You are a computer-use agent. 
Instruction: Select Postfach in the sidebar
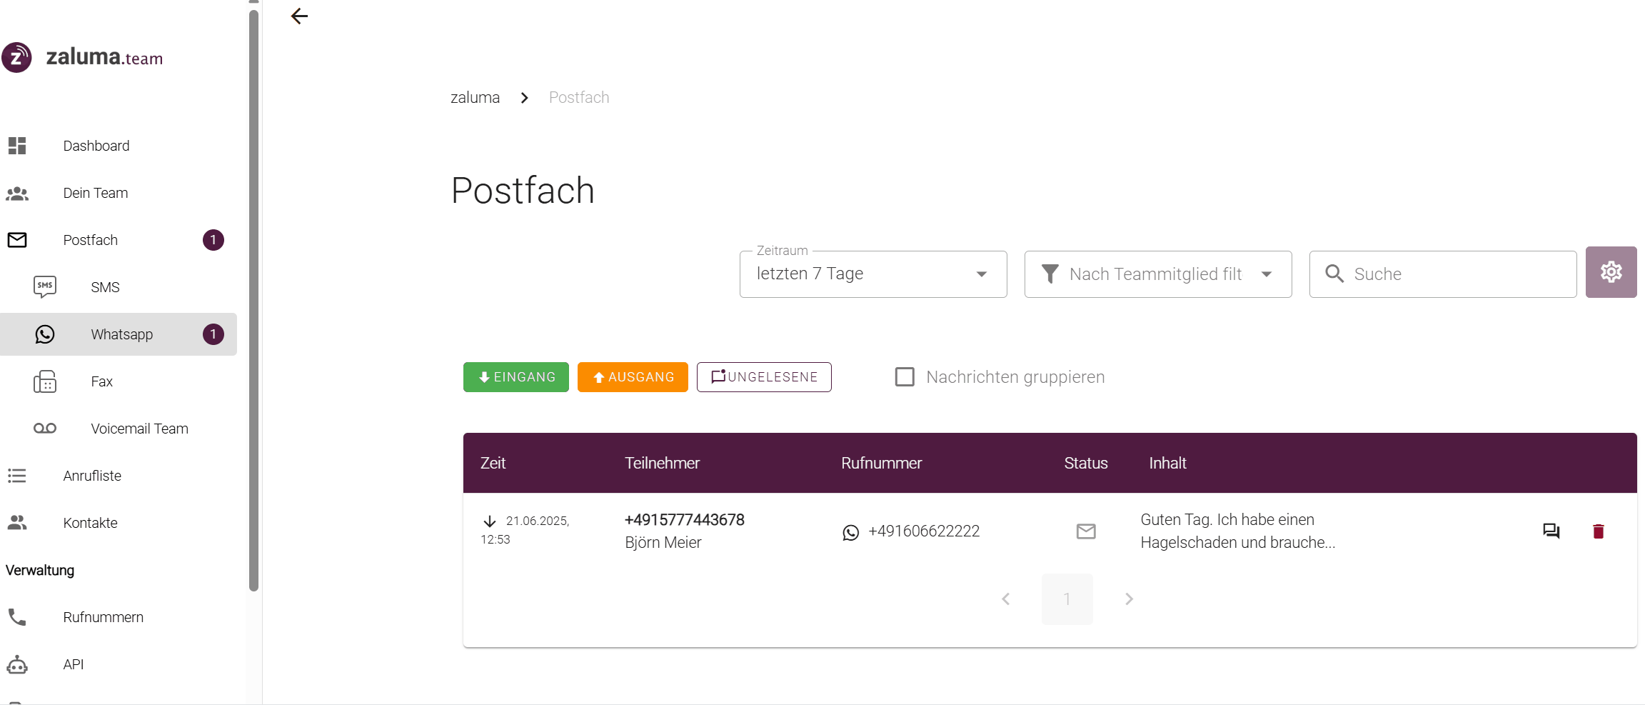coord(119,240)
